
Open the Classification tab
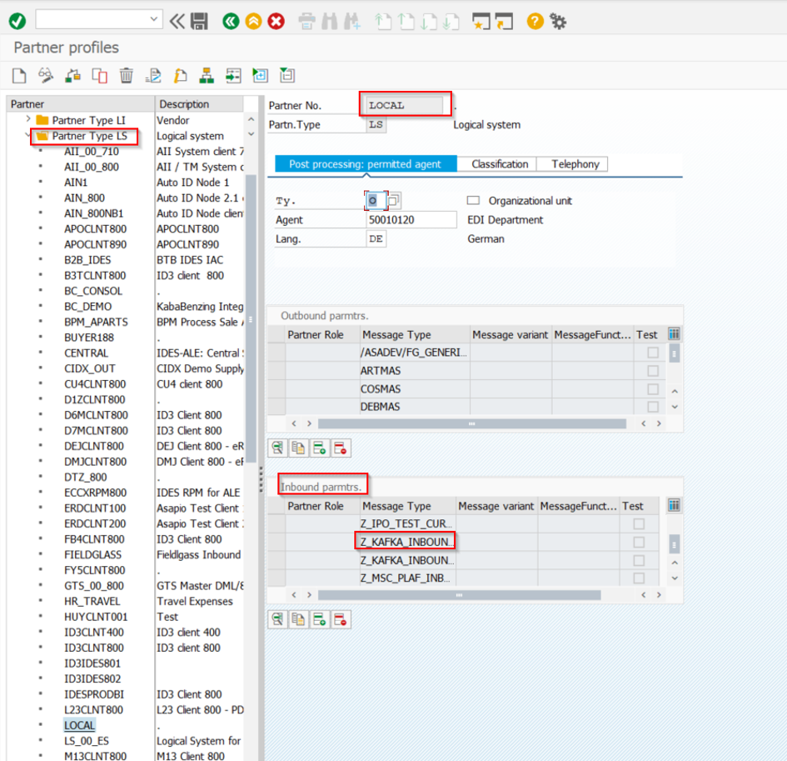tap(500, 164)
